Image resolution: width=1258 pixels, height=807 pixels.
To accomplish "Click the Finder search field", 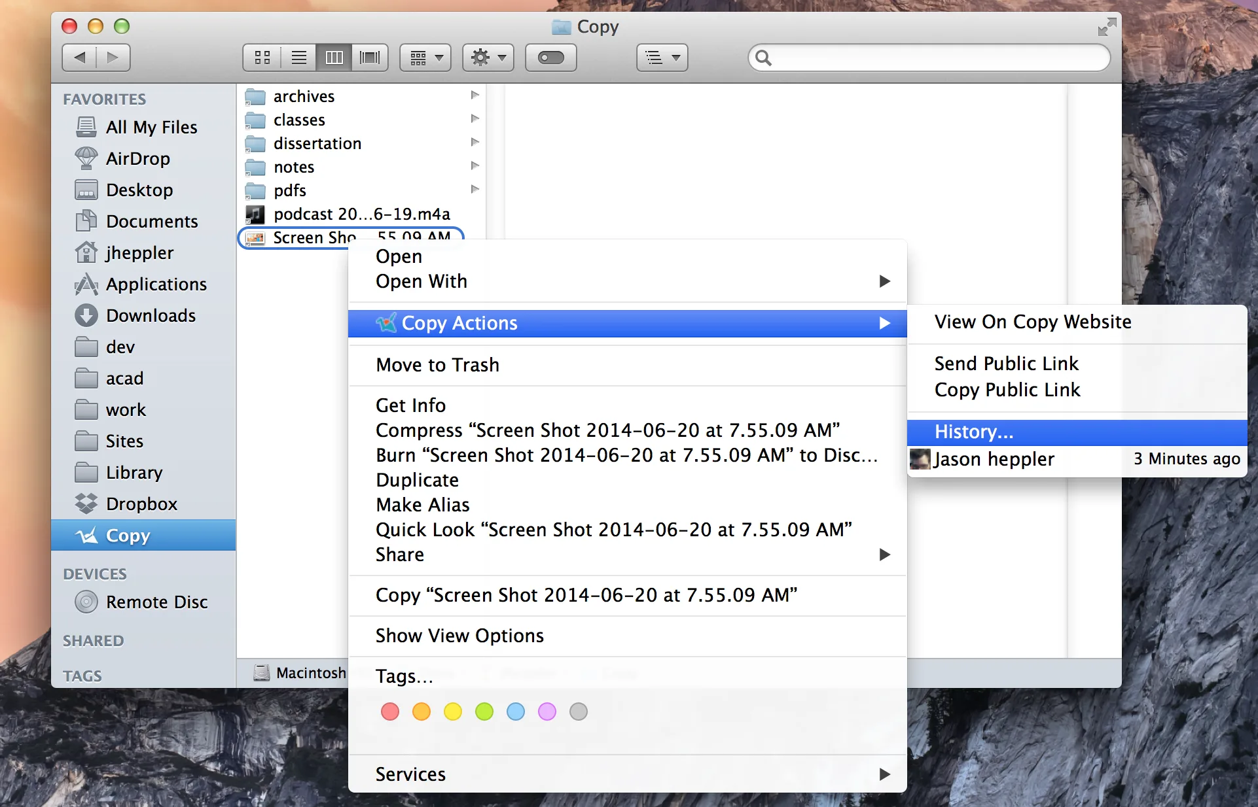I will pyautogui.click(x=929, y=58).
